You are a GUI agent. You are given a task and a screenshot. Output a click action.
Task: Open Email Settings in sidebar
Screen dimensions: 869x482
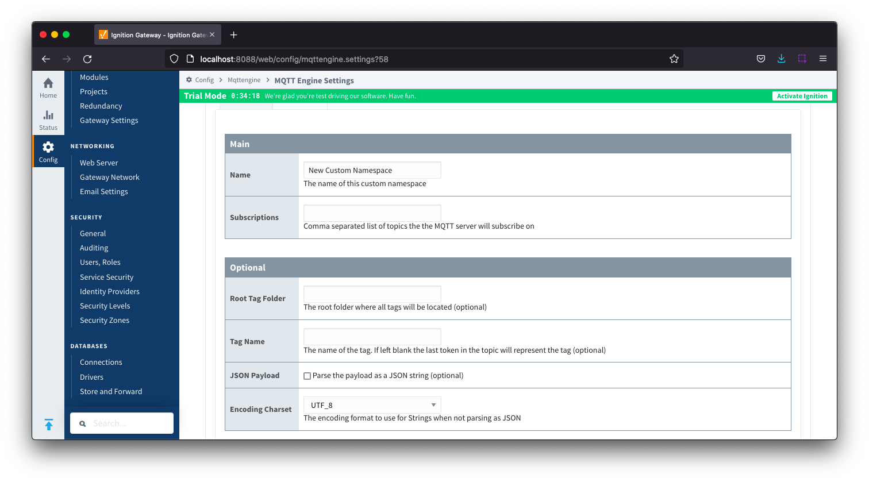(x=104, y=191)
